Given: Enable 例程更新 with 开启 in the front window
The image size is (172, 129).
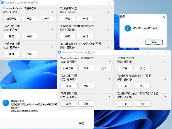Looking at the screenshot, I should (x=68, y=104).
